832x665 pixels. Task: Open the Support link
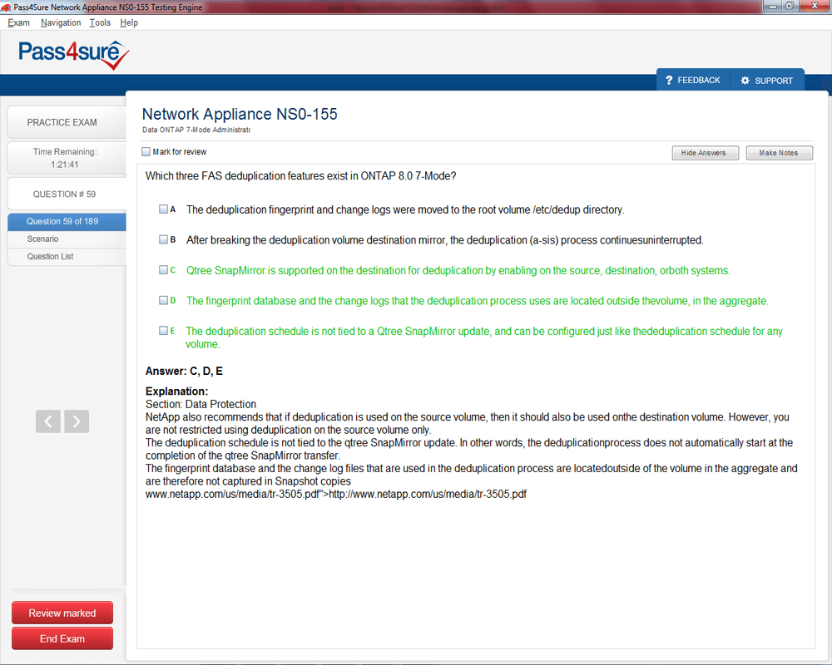767,81
